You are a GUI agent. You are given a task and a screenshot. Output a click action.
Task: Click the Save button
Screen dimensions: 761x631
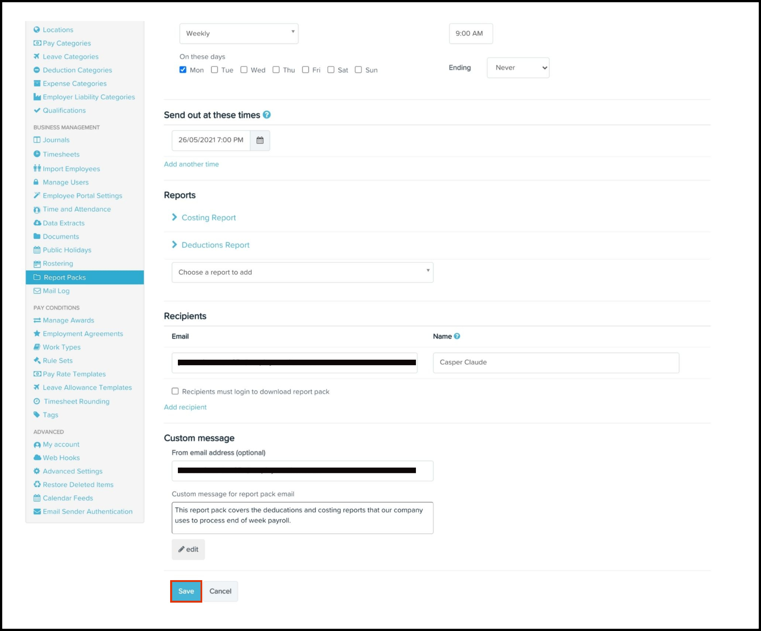pos(186,591)
